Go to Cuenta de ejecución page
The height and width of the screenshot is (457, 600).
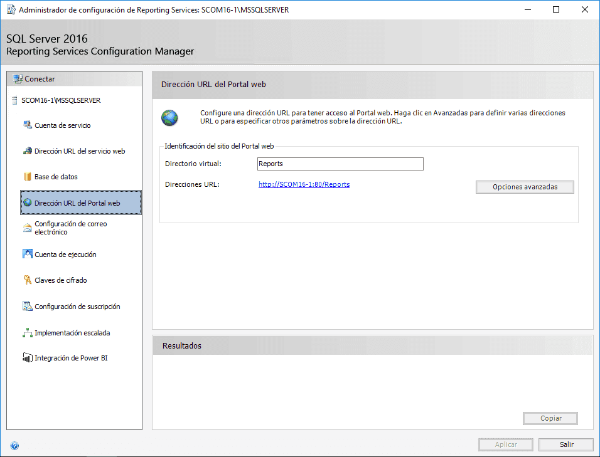tap(65, 255)
